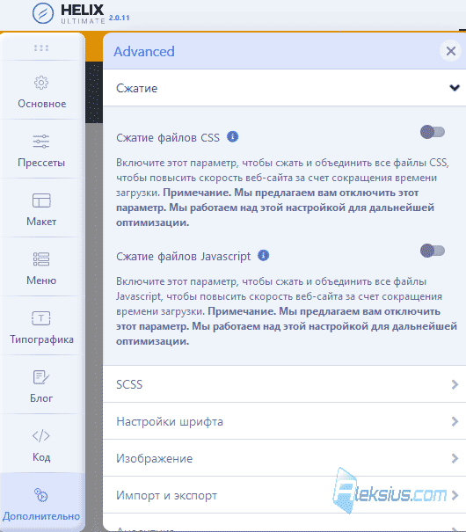Open the Основное sidebar tab label
The image size is (466, 532).
pyautogui.click(x=41, y=104)
